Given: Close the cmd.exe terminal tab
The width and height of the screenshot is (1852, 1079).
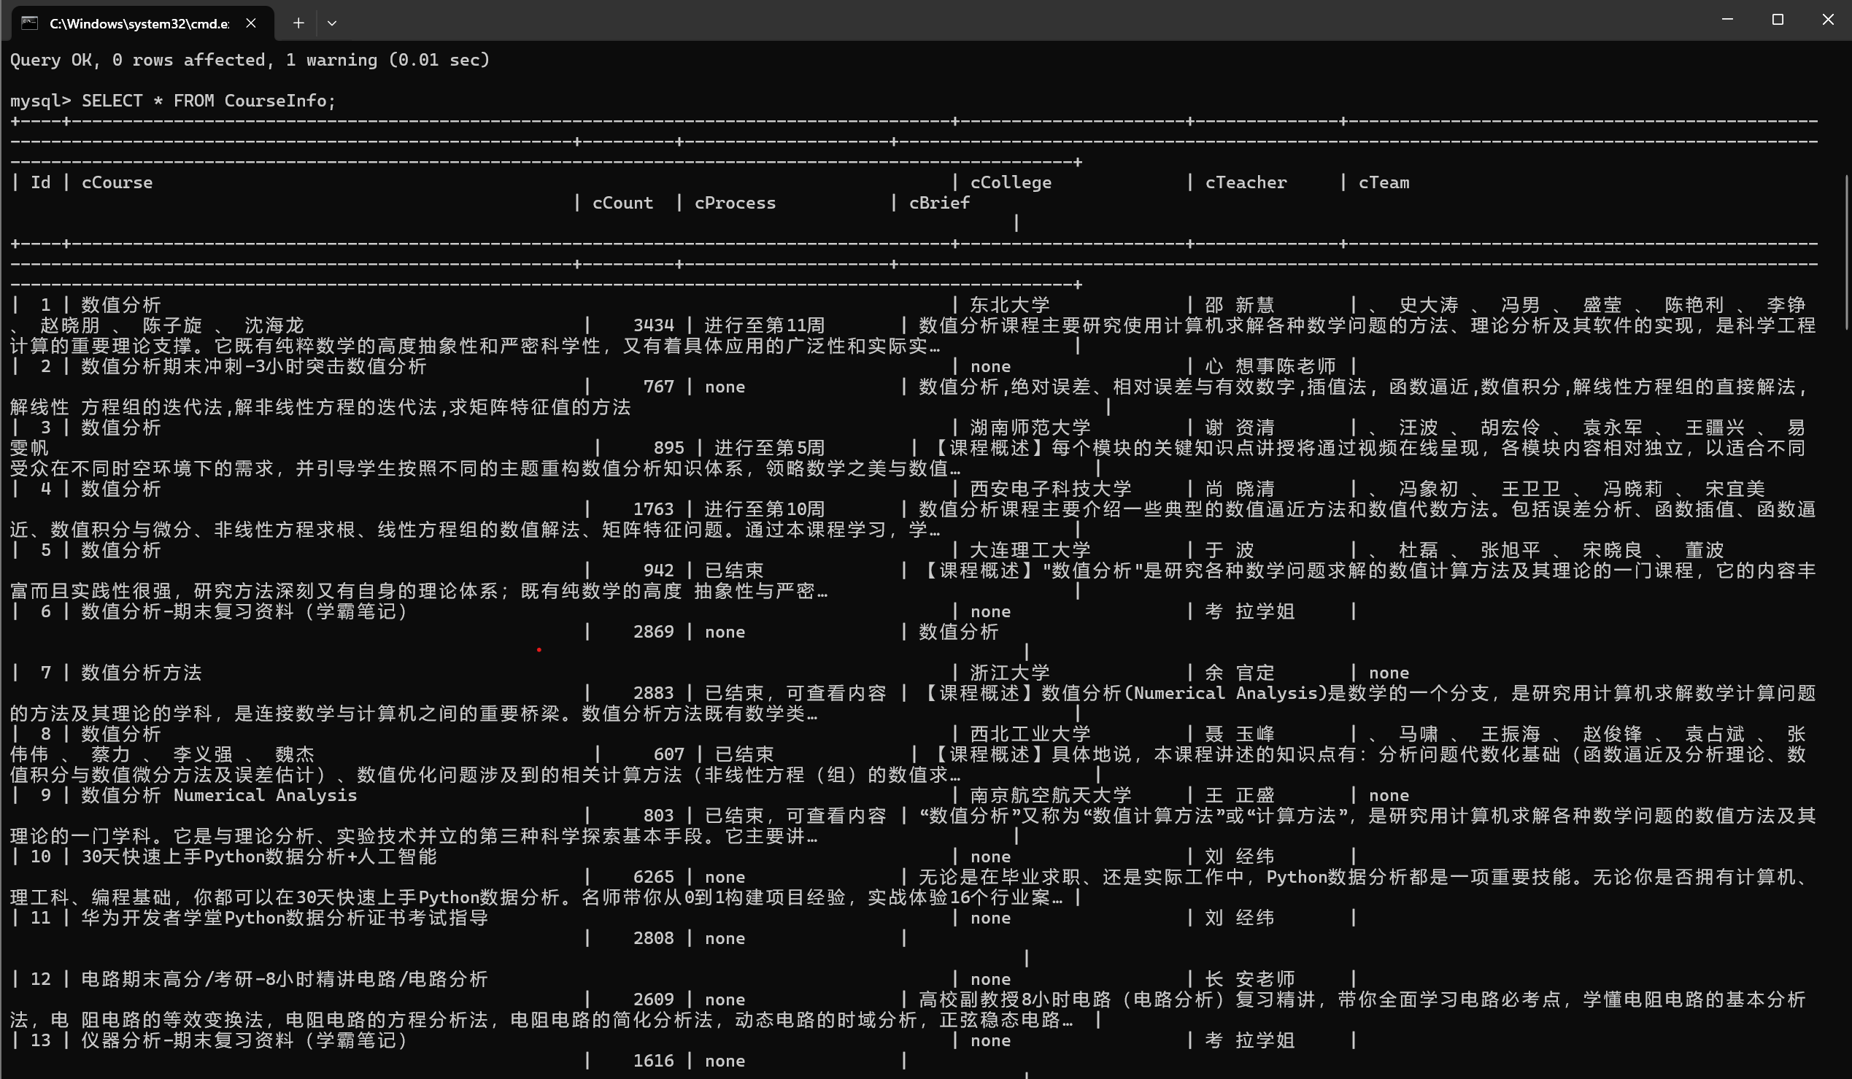Looking at the screenshot, I should 251,23.
